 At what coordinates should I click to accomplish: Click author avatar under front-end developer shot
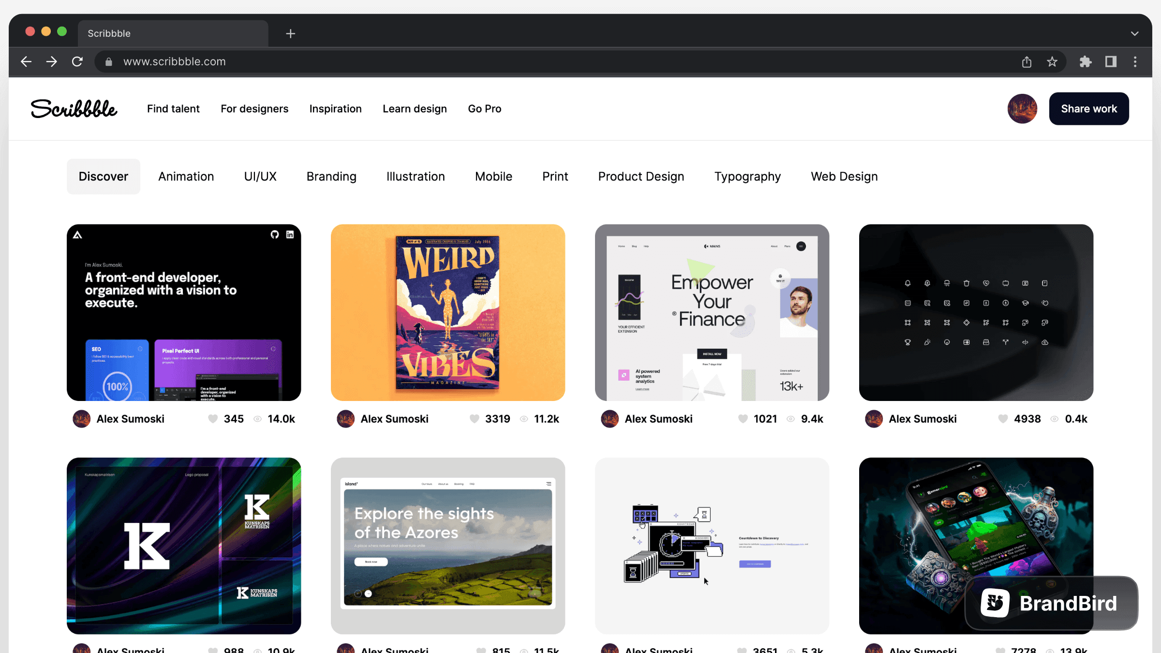tap(82, 419)
